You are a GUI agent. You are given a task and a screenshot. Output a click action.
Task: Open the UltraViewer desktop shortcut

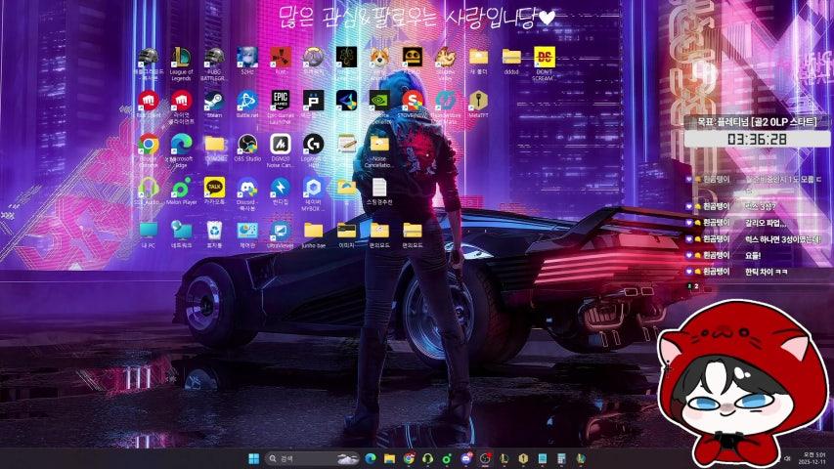[x=281, y=231]
